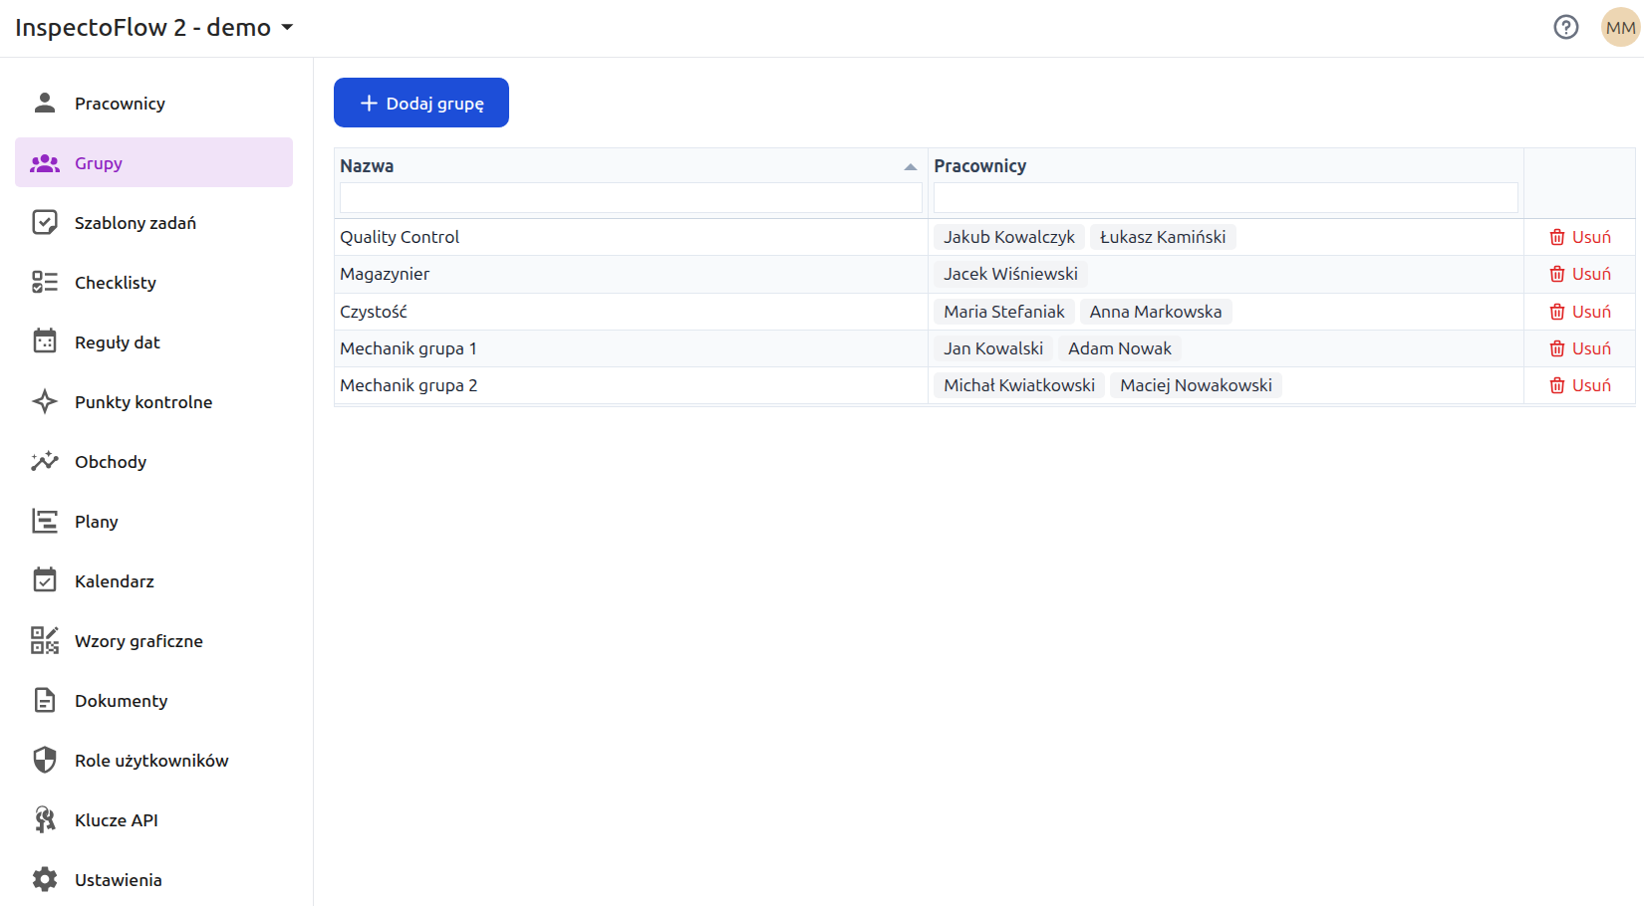Open the help question mark icon
This screenshot has height=906, width=1644.
coord(1565,27)
